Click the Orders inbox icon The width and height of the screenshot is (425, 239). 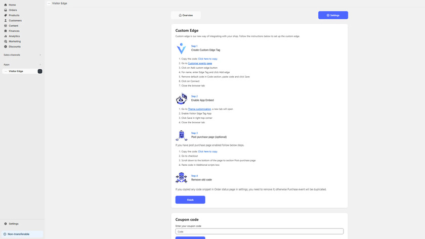[6, 10]
